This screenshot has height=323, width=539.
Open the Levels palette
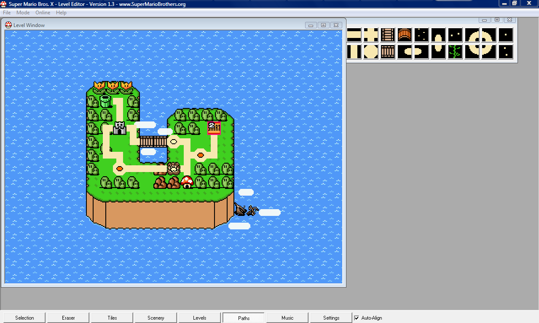coord(200,318)
